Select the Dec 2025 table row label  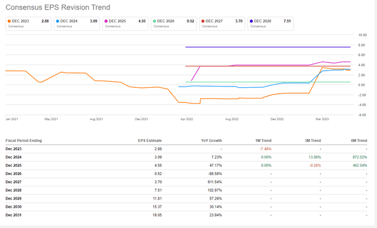click(14, 166)
